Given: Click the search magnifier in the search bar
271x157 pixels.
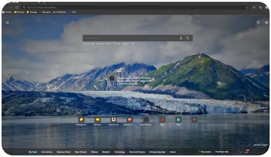Looking at the screenshot, I should pos(188,38).
